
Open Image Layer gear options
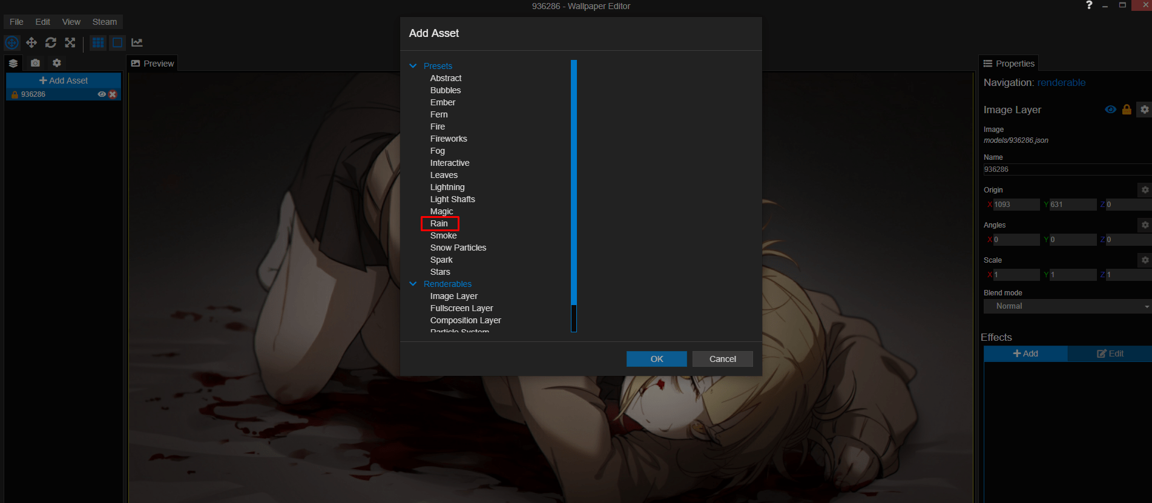pos(1144,110)
